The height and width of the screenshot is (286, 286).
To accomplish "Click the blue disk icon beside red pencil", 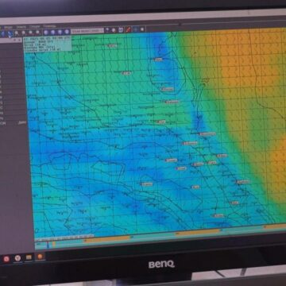I will [x=121, y=30].
